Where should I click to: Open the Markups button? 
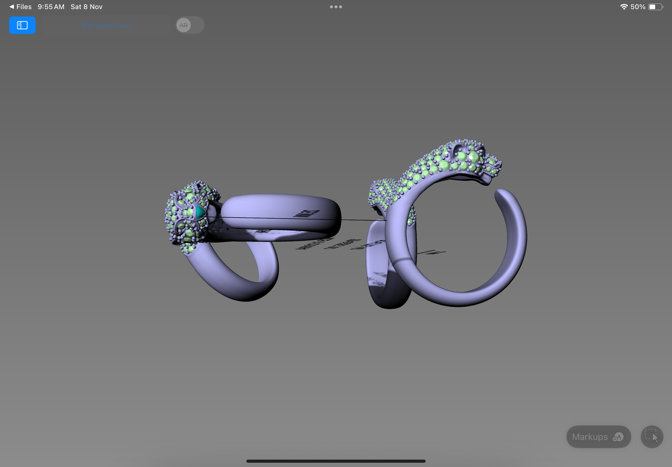pos(598,437)
